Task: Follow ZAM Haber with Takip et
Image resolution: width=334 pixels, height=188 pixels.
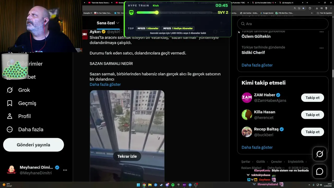Action: [x=313, y=98]
